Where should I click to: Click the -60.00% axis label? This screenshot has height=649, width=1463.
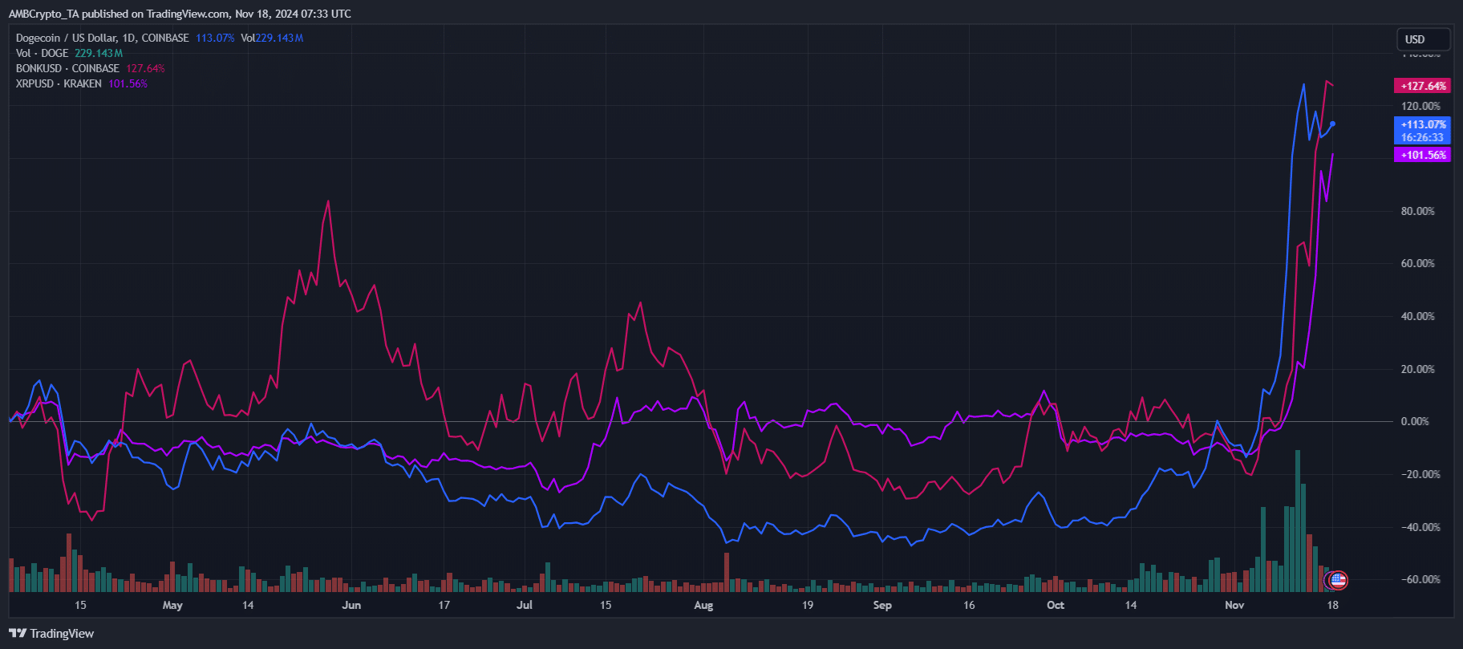pyautogui.click(x=1420, y=579)
